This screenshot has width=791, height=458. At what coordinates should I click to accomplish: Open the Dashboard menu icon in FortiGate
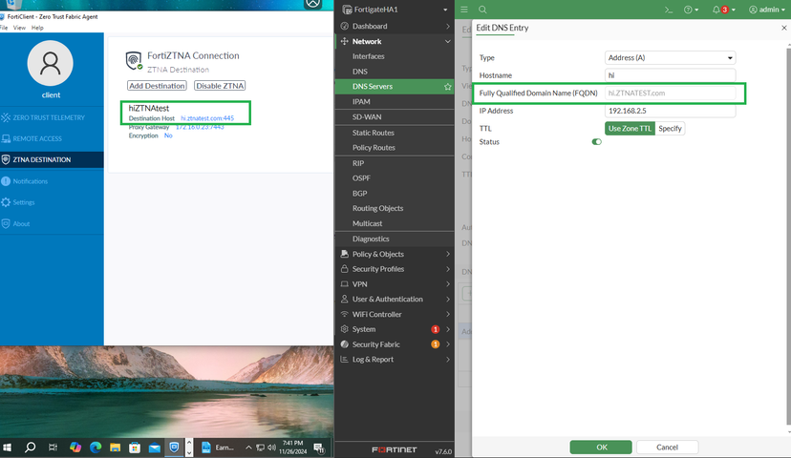345,26
